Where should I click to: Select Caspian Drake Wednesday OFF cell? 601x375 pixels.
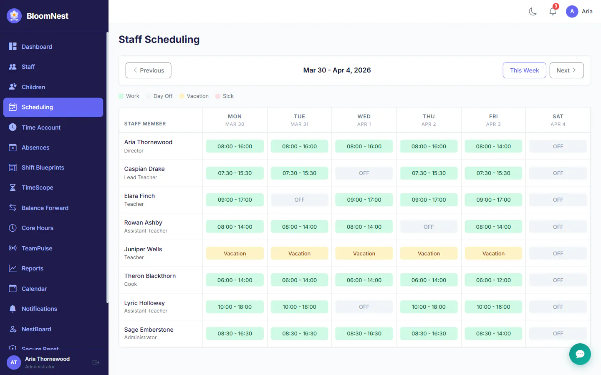pyautogui.click(x=364, y=173)
